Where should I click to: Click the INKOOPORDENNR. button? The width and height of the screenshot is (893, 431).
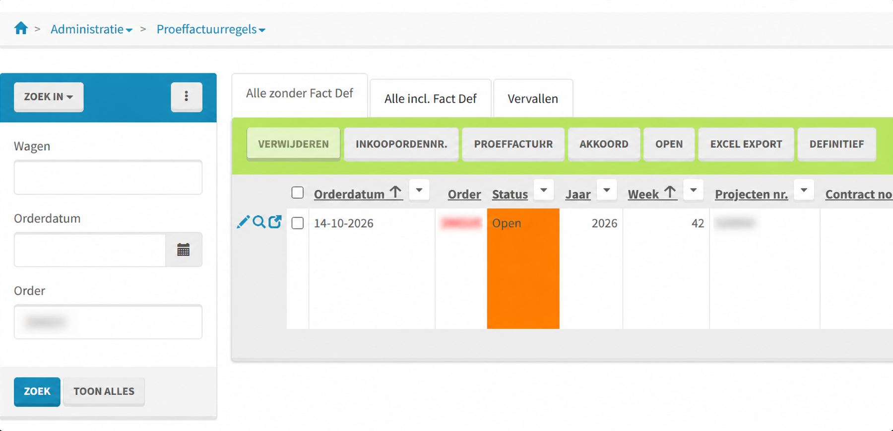point(401,144)
